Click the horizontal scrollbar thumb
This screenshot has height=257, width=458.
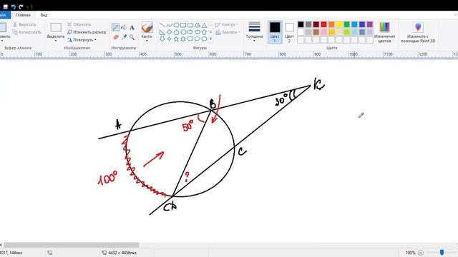pyautogui.click(x=72, y=245)
